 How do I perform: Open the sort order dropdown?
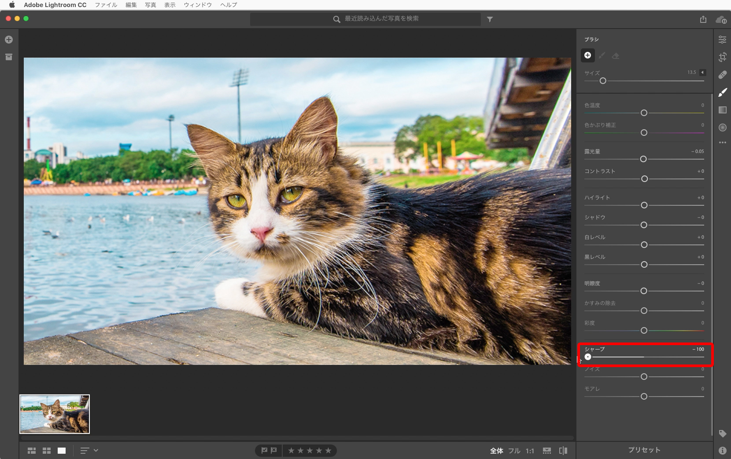point(89,451)
